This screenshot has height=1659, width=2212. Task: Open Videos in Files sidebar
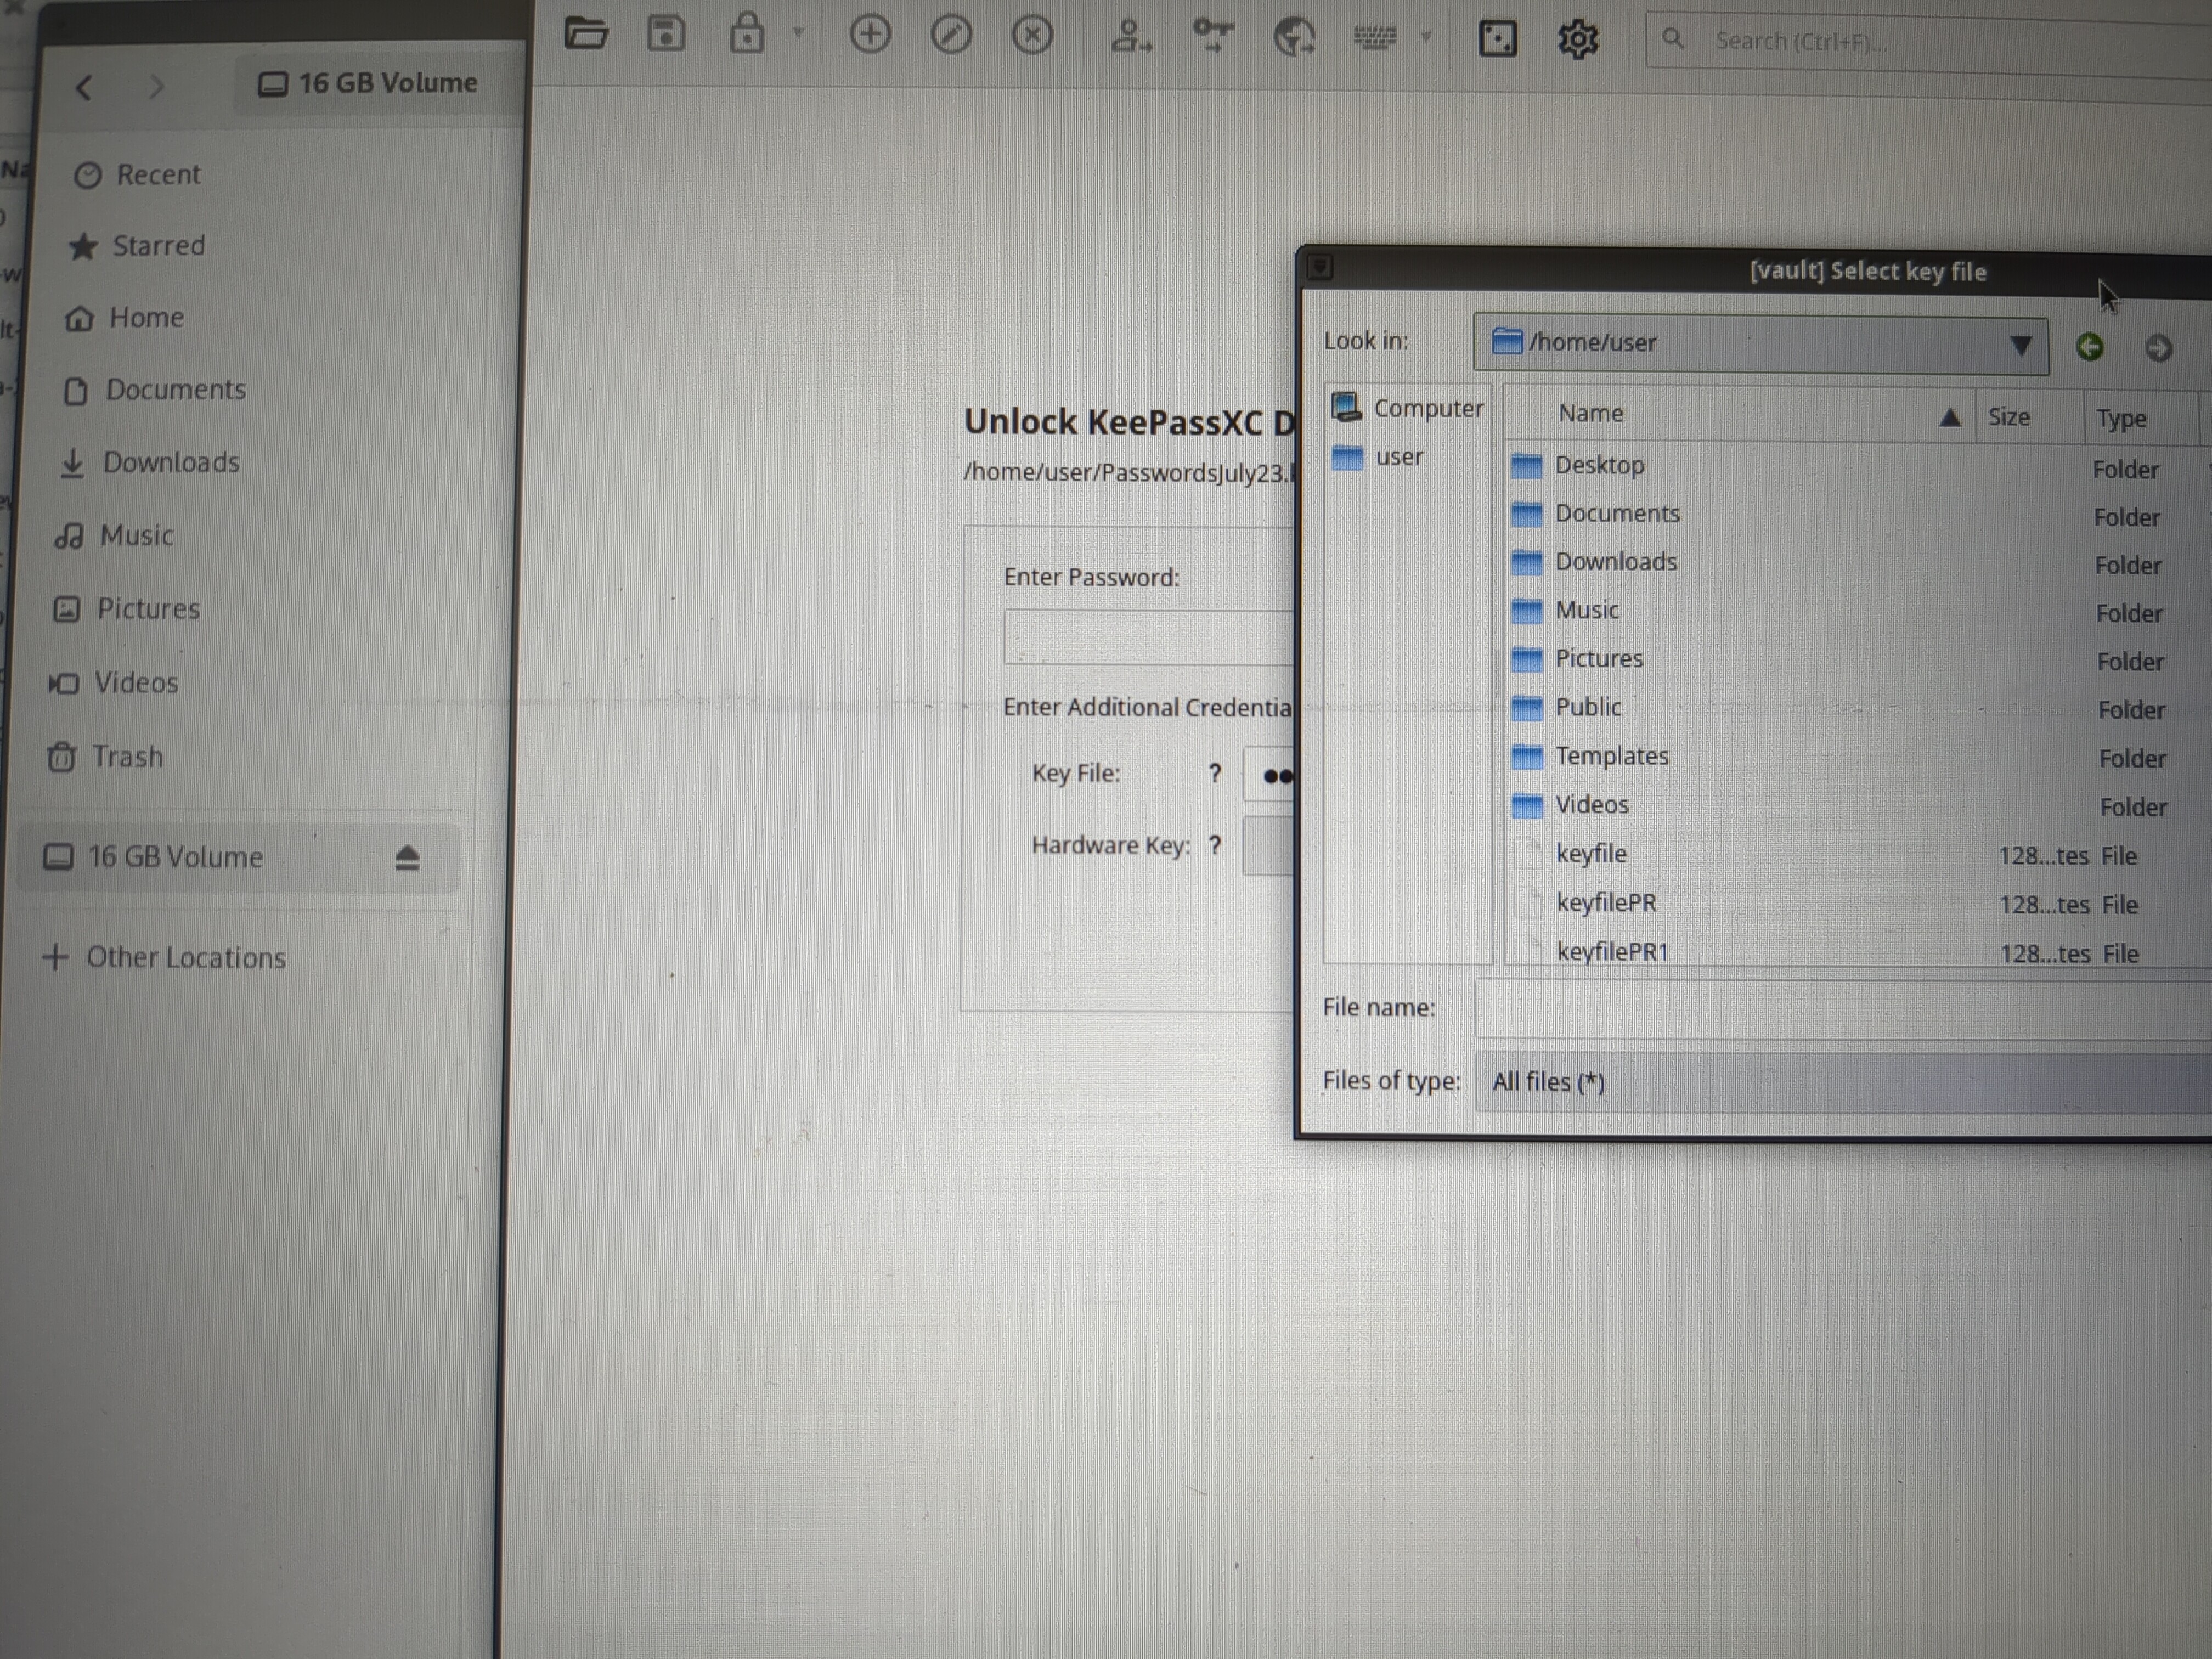[x=113, y=683]
